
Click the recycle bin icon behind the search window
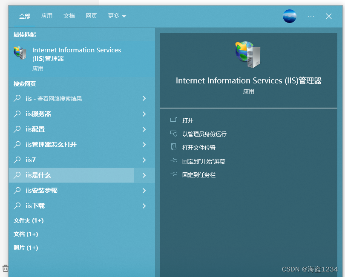(x=5, y=268)
